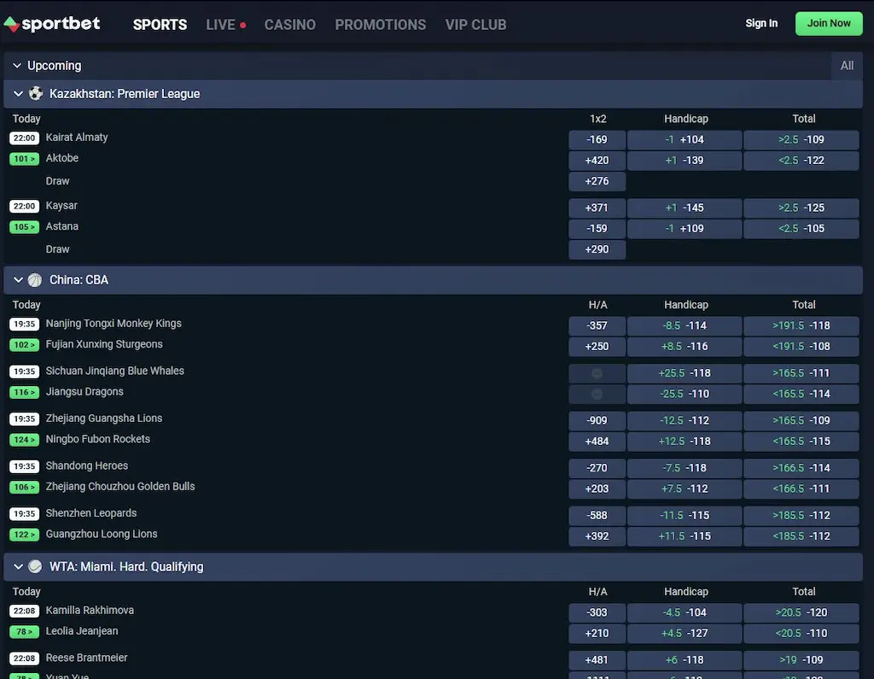Screen dimensions: 874x679
Task: Click the basketball icon beside China: CBA
Action: click(35, 279)
